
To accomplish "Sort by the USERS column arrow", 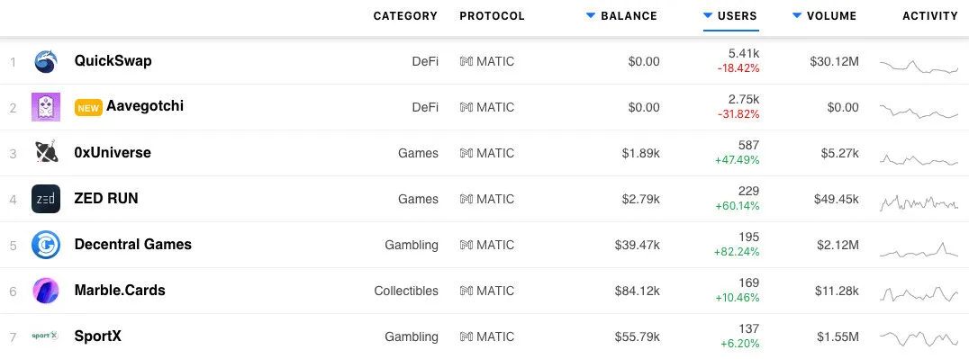I will point(708,15).
